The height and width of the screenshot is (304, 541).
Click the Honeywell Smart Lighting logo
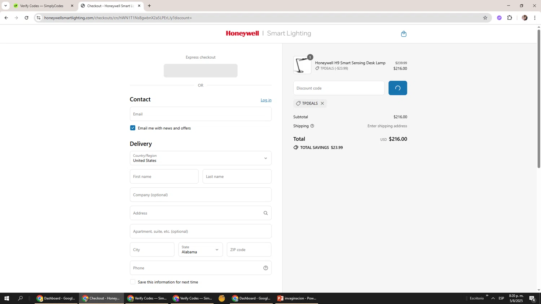pos(268,33)
